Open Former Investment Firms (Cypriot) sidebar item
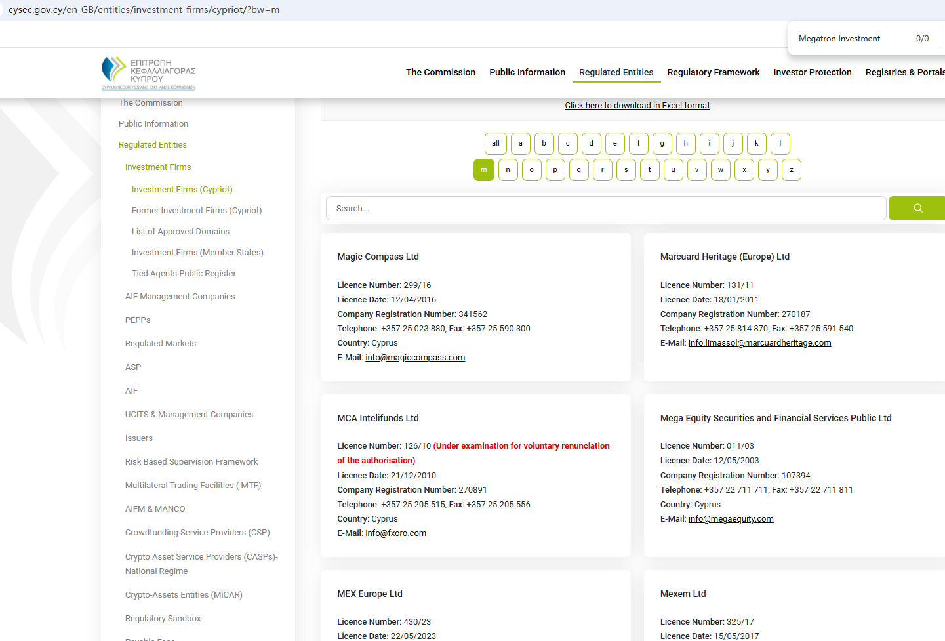 click(x=196, y=211)
